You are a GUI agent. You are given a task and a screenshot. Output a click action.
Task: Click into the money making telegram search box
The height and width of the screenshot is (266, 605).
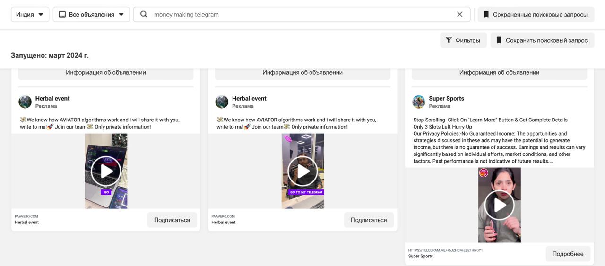point(302,14)
